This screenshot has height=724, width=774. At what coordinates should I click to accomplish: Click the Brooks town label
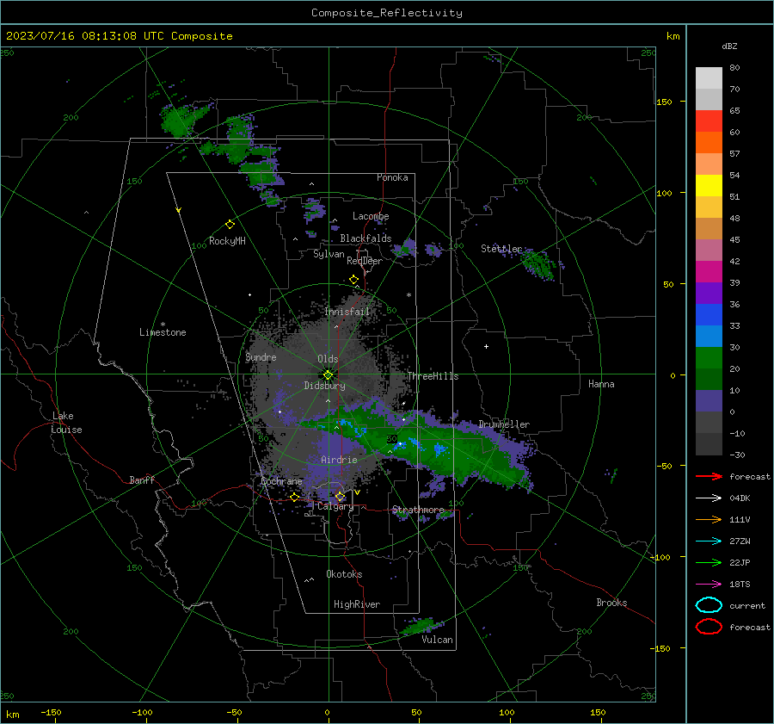pyautogui.click(x=611, y=603)
